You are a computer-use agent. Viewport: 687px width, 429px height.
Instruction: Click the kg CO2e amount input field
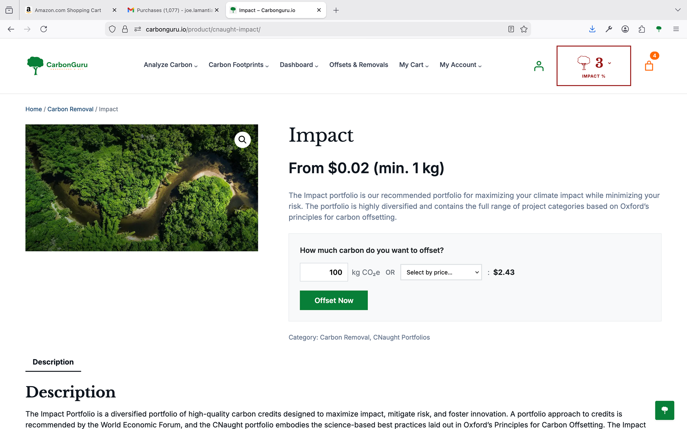[x=323, y=272]
